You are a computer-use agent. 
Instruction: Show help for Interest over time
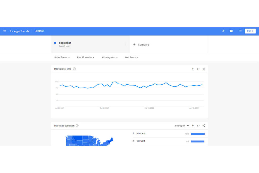point(74,69)
